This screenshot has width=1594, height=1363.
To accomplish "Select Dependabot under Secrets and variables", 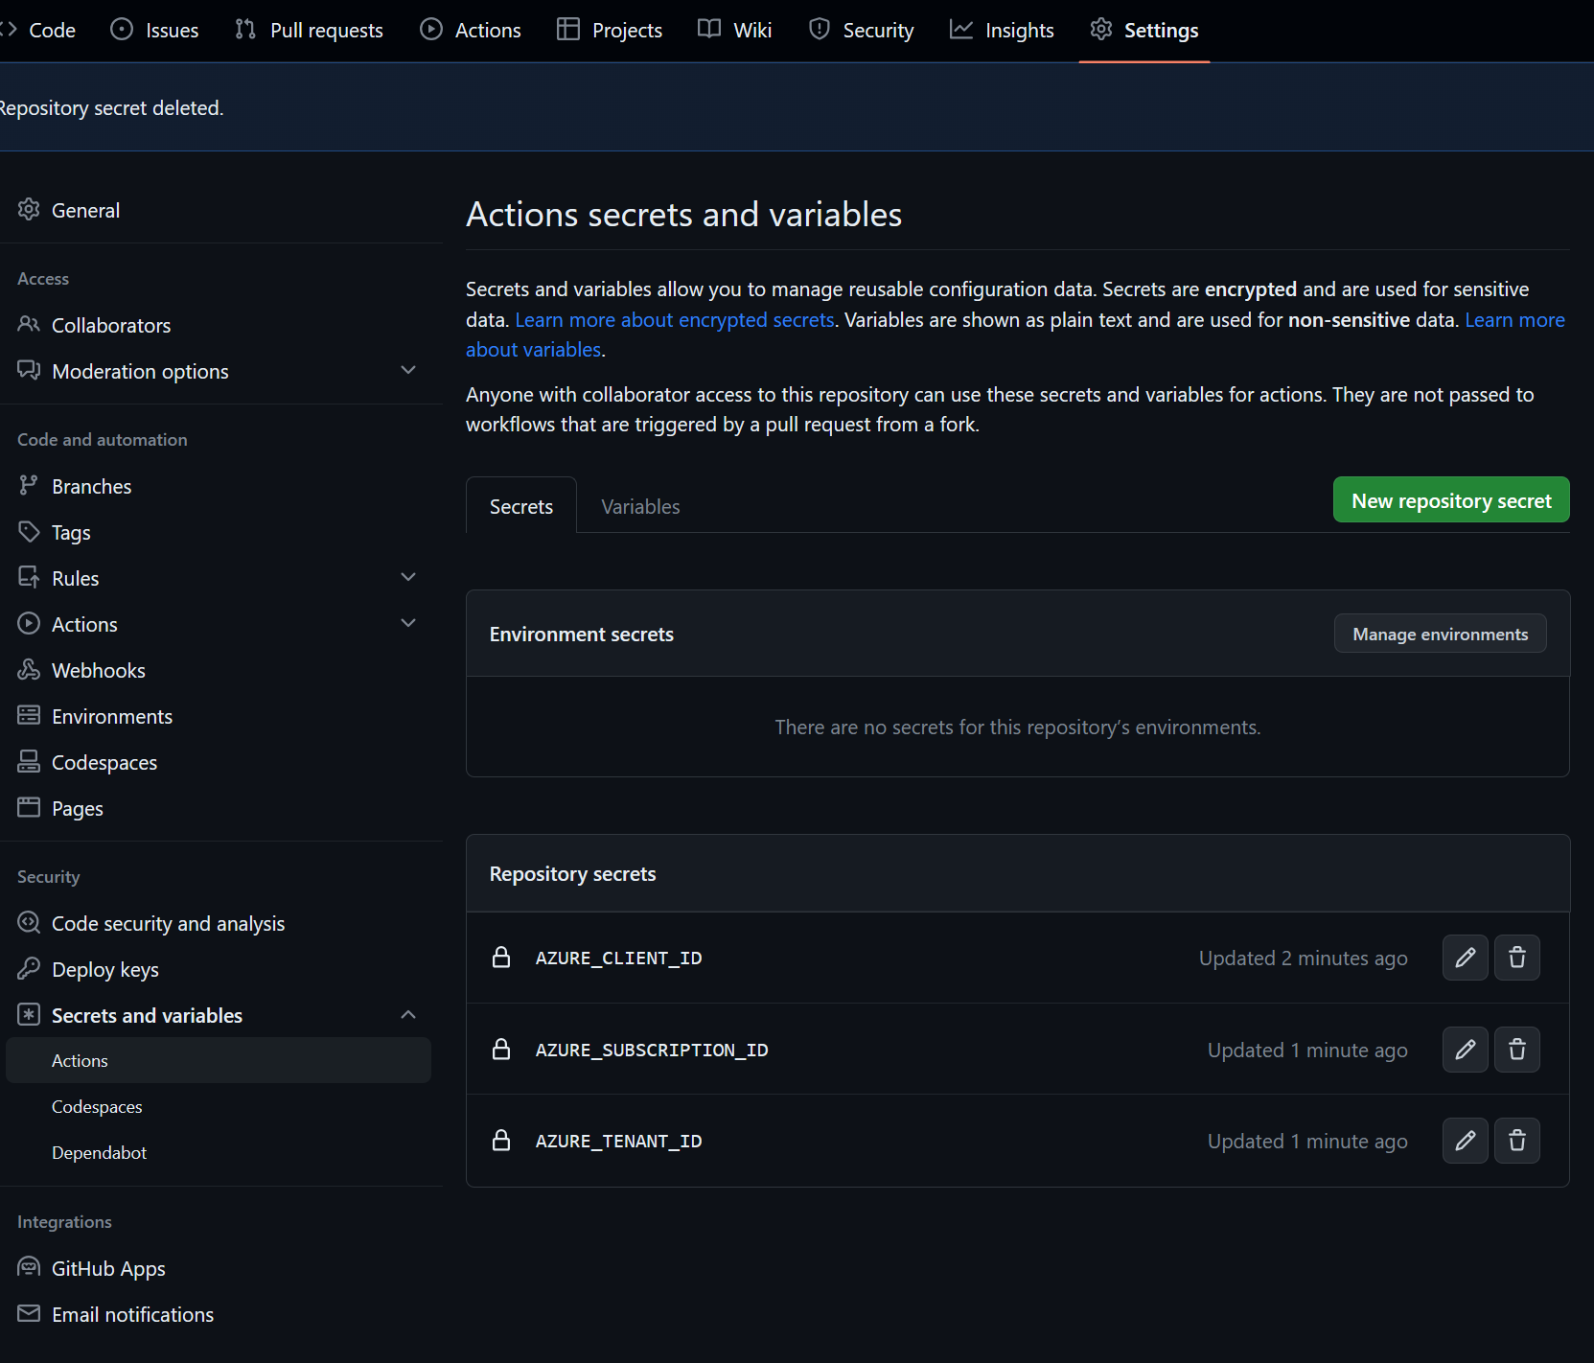I will click(99, 1151).
